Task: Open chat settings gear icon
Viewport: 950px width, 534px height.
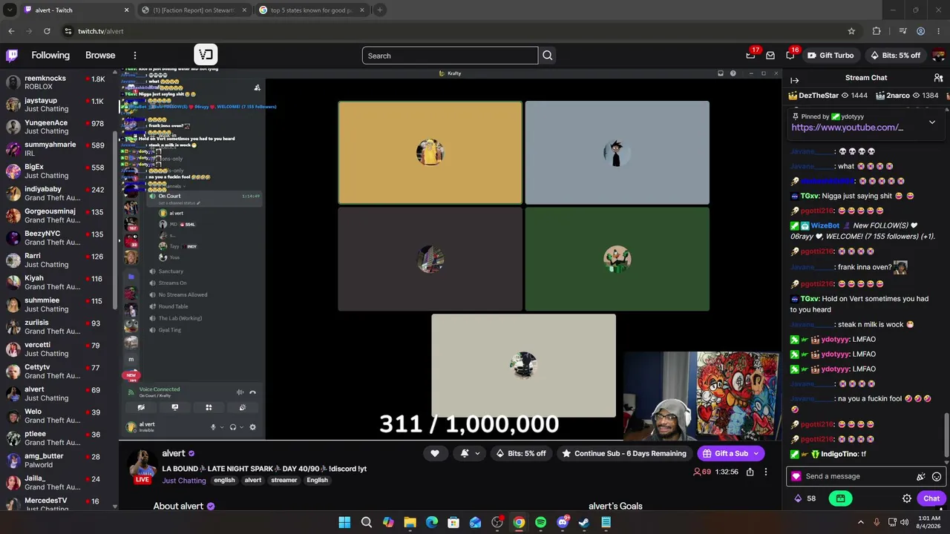Action: pos(906,498)
